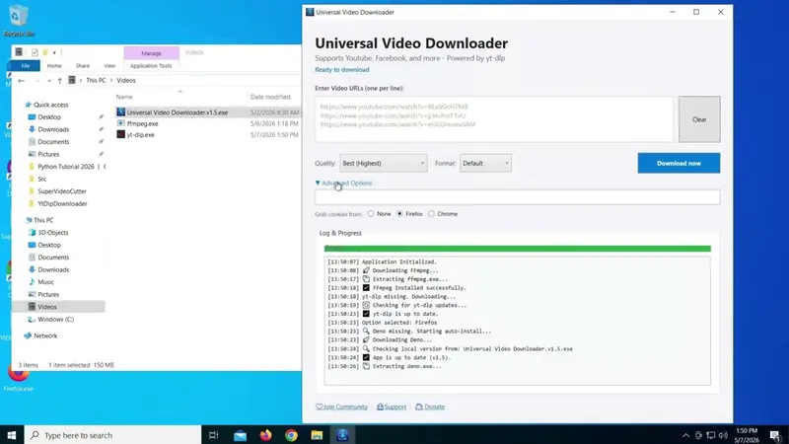Image resolution: width=789 pixels, height=444 pixels.
Task: Open the Quality dropdown showing Best (Highest)
Action: (x=384, y=163)
